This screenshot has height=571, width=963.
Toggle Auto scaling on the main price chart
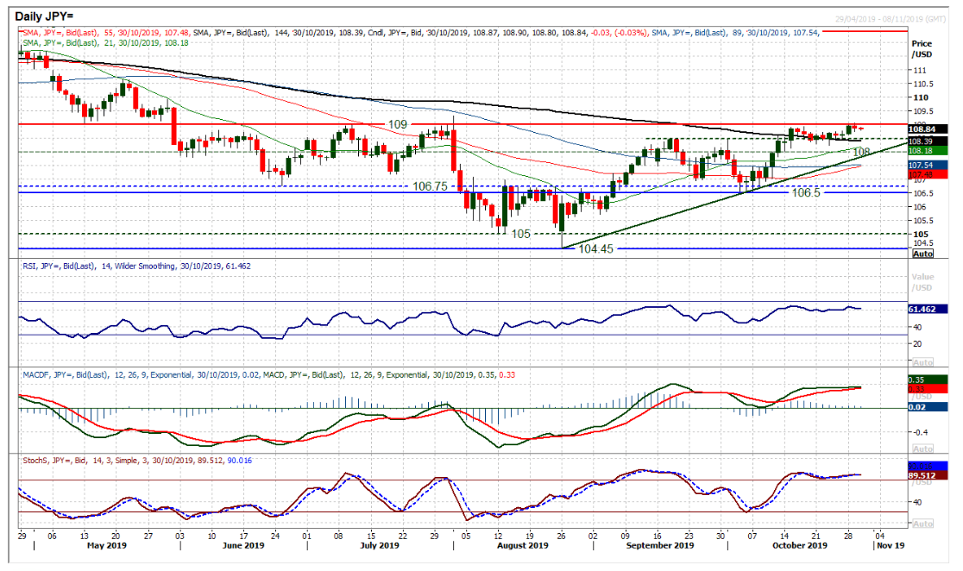922,254
